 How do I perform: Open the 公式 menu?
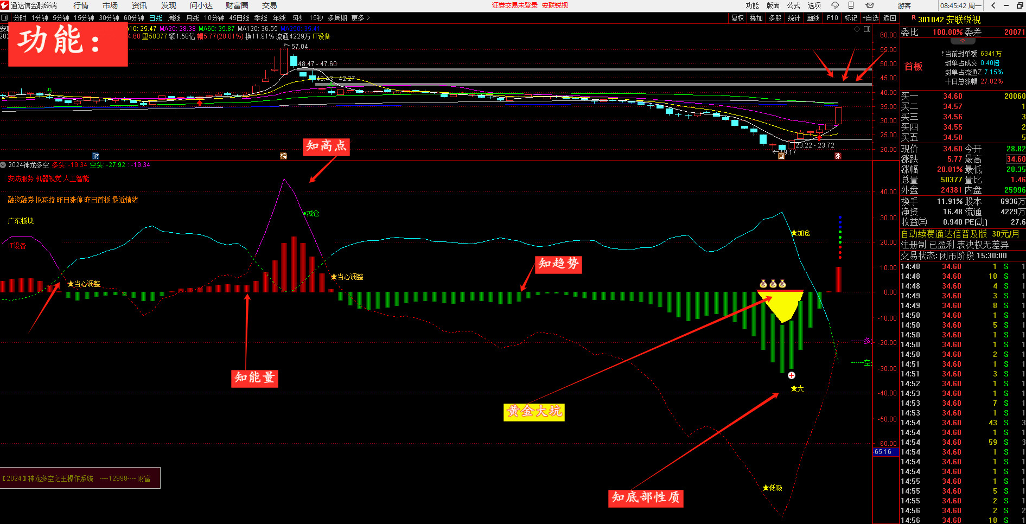click(794, 5)
